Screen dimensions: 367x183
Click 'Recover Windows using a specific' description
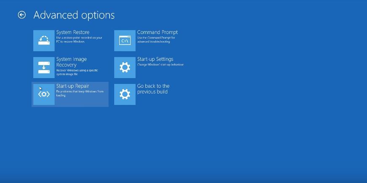(77, 72)
